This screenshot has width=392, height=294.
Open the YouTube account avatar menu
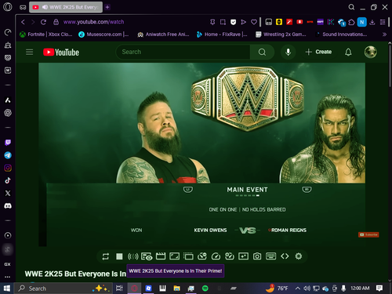tap(371, 52)
